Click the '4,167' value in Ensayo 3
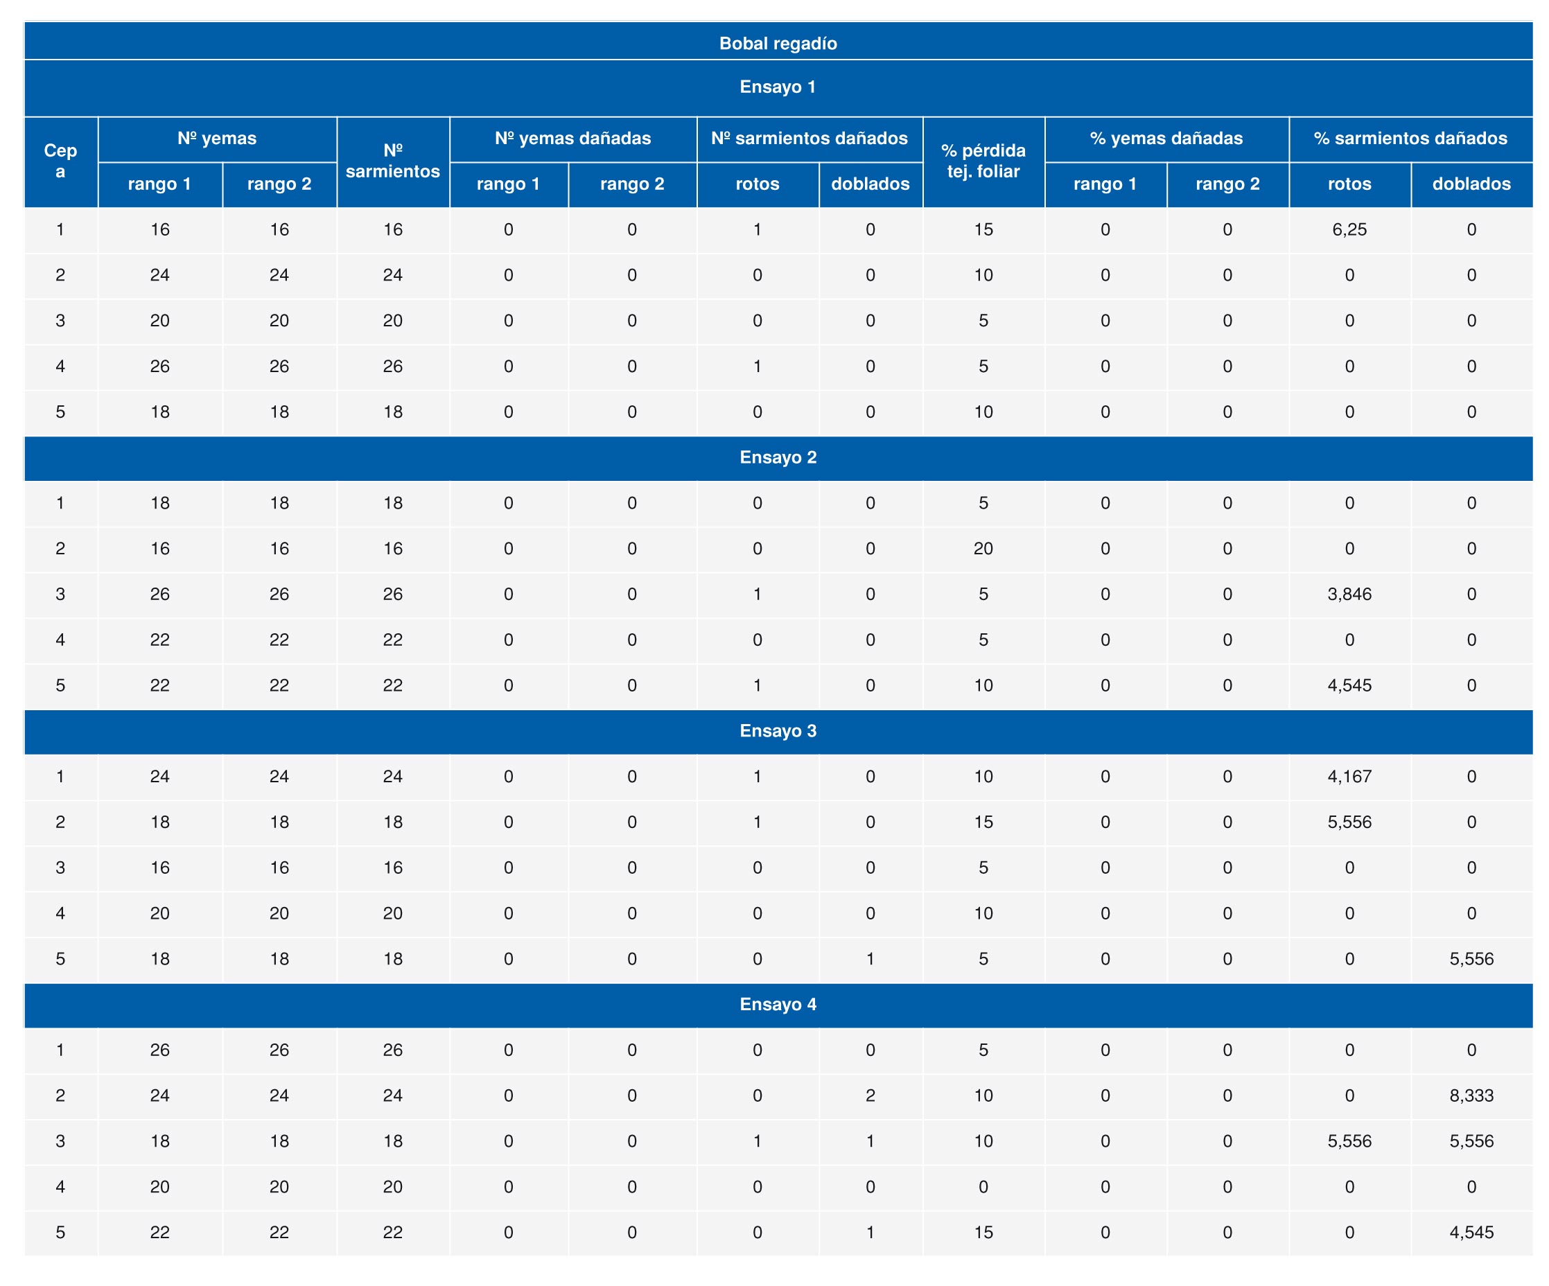Viewport: 1549px width, 1286px height. pos(1350,777)
